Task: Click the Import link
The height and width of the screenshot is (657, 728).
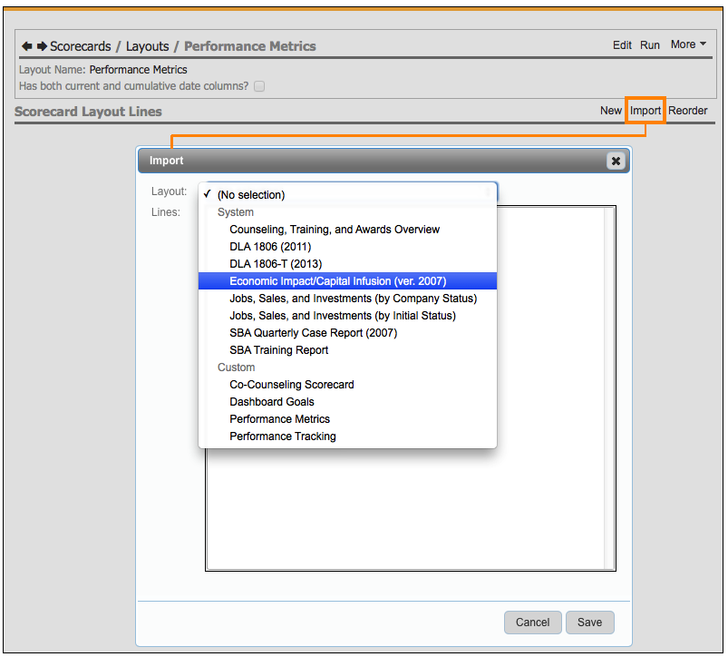Action: [645, 111]
